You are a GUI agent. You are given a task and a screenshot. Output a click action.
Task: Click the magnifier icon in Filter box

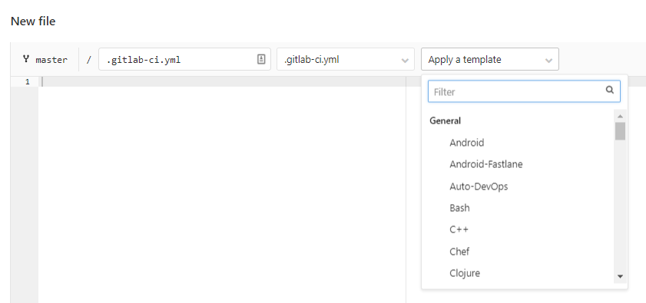pyautogui.click(x=610, y=90)
